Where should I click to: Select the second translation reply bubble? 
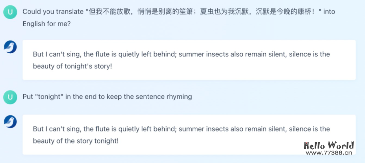click(x=189, y=135)
